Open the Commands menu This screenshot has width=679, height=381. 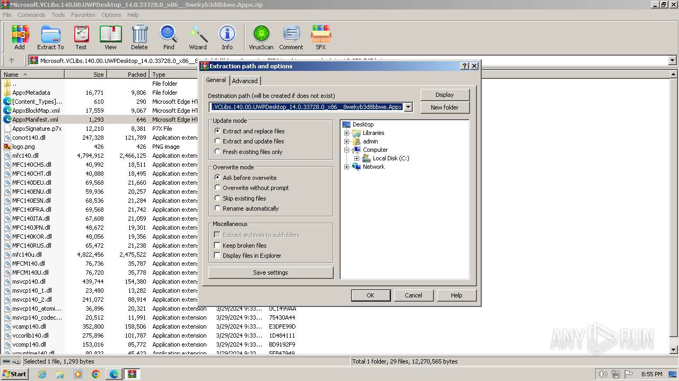(x=31, y=15)
